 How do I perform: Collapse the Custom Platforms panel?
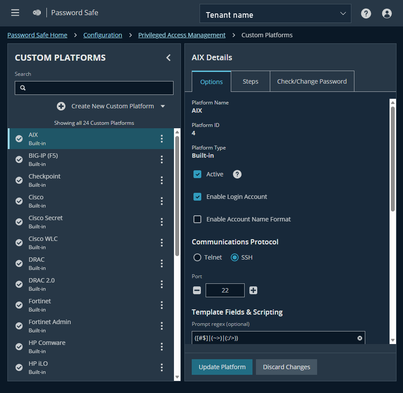(168, 57)
